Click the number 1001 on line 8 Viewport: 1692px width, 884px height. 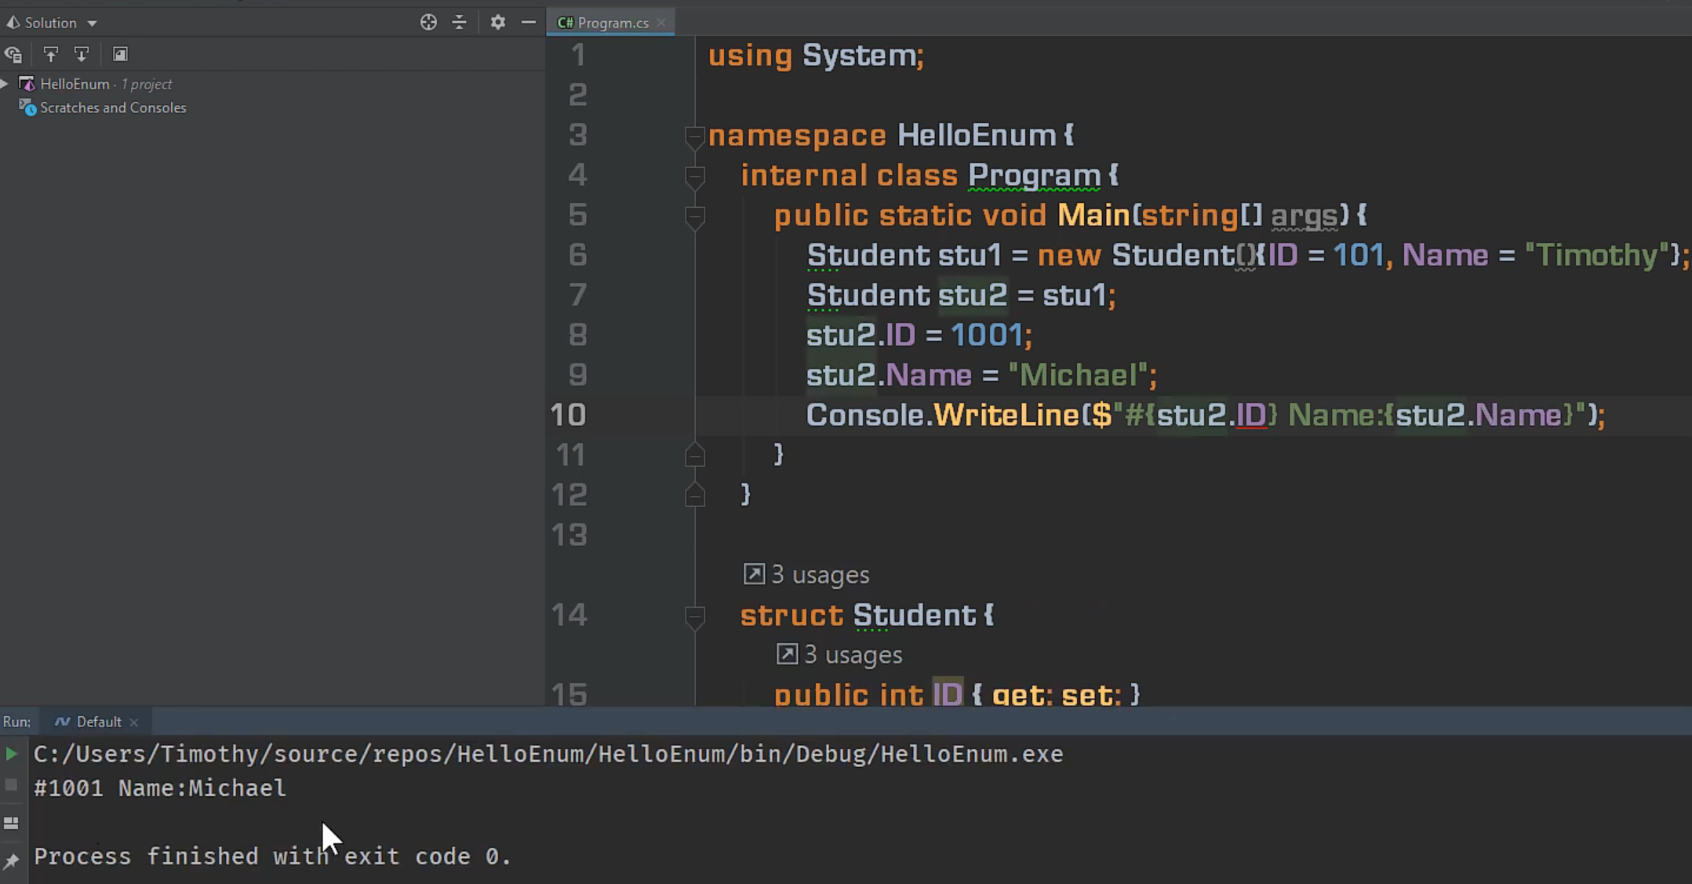point(987,336)
